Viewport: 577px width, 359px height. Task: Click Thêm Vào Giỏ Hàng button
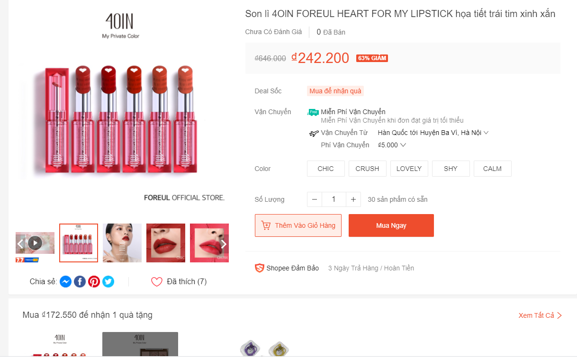(298, 225)
